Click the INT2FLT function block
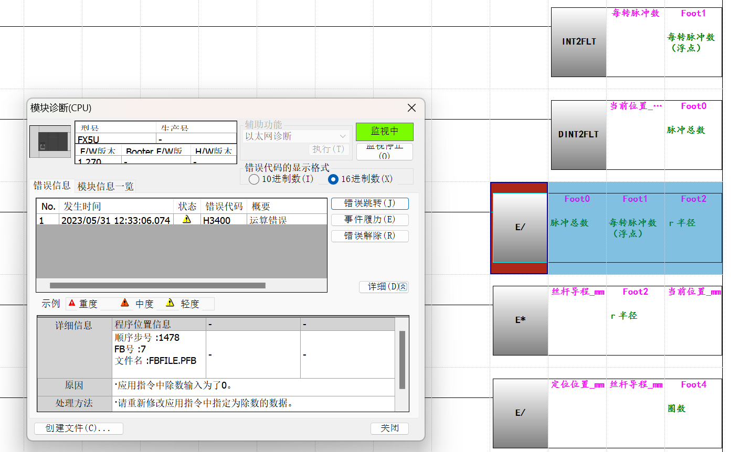This screenshot has height=452, width=740. pos(578,42)
